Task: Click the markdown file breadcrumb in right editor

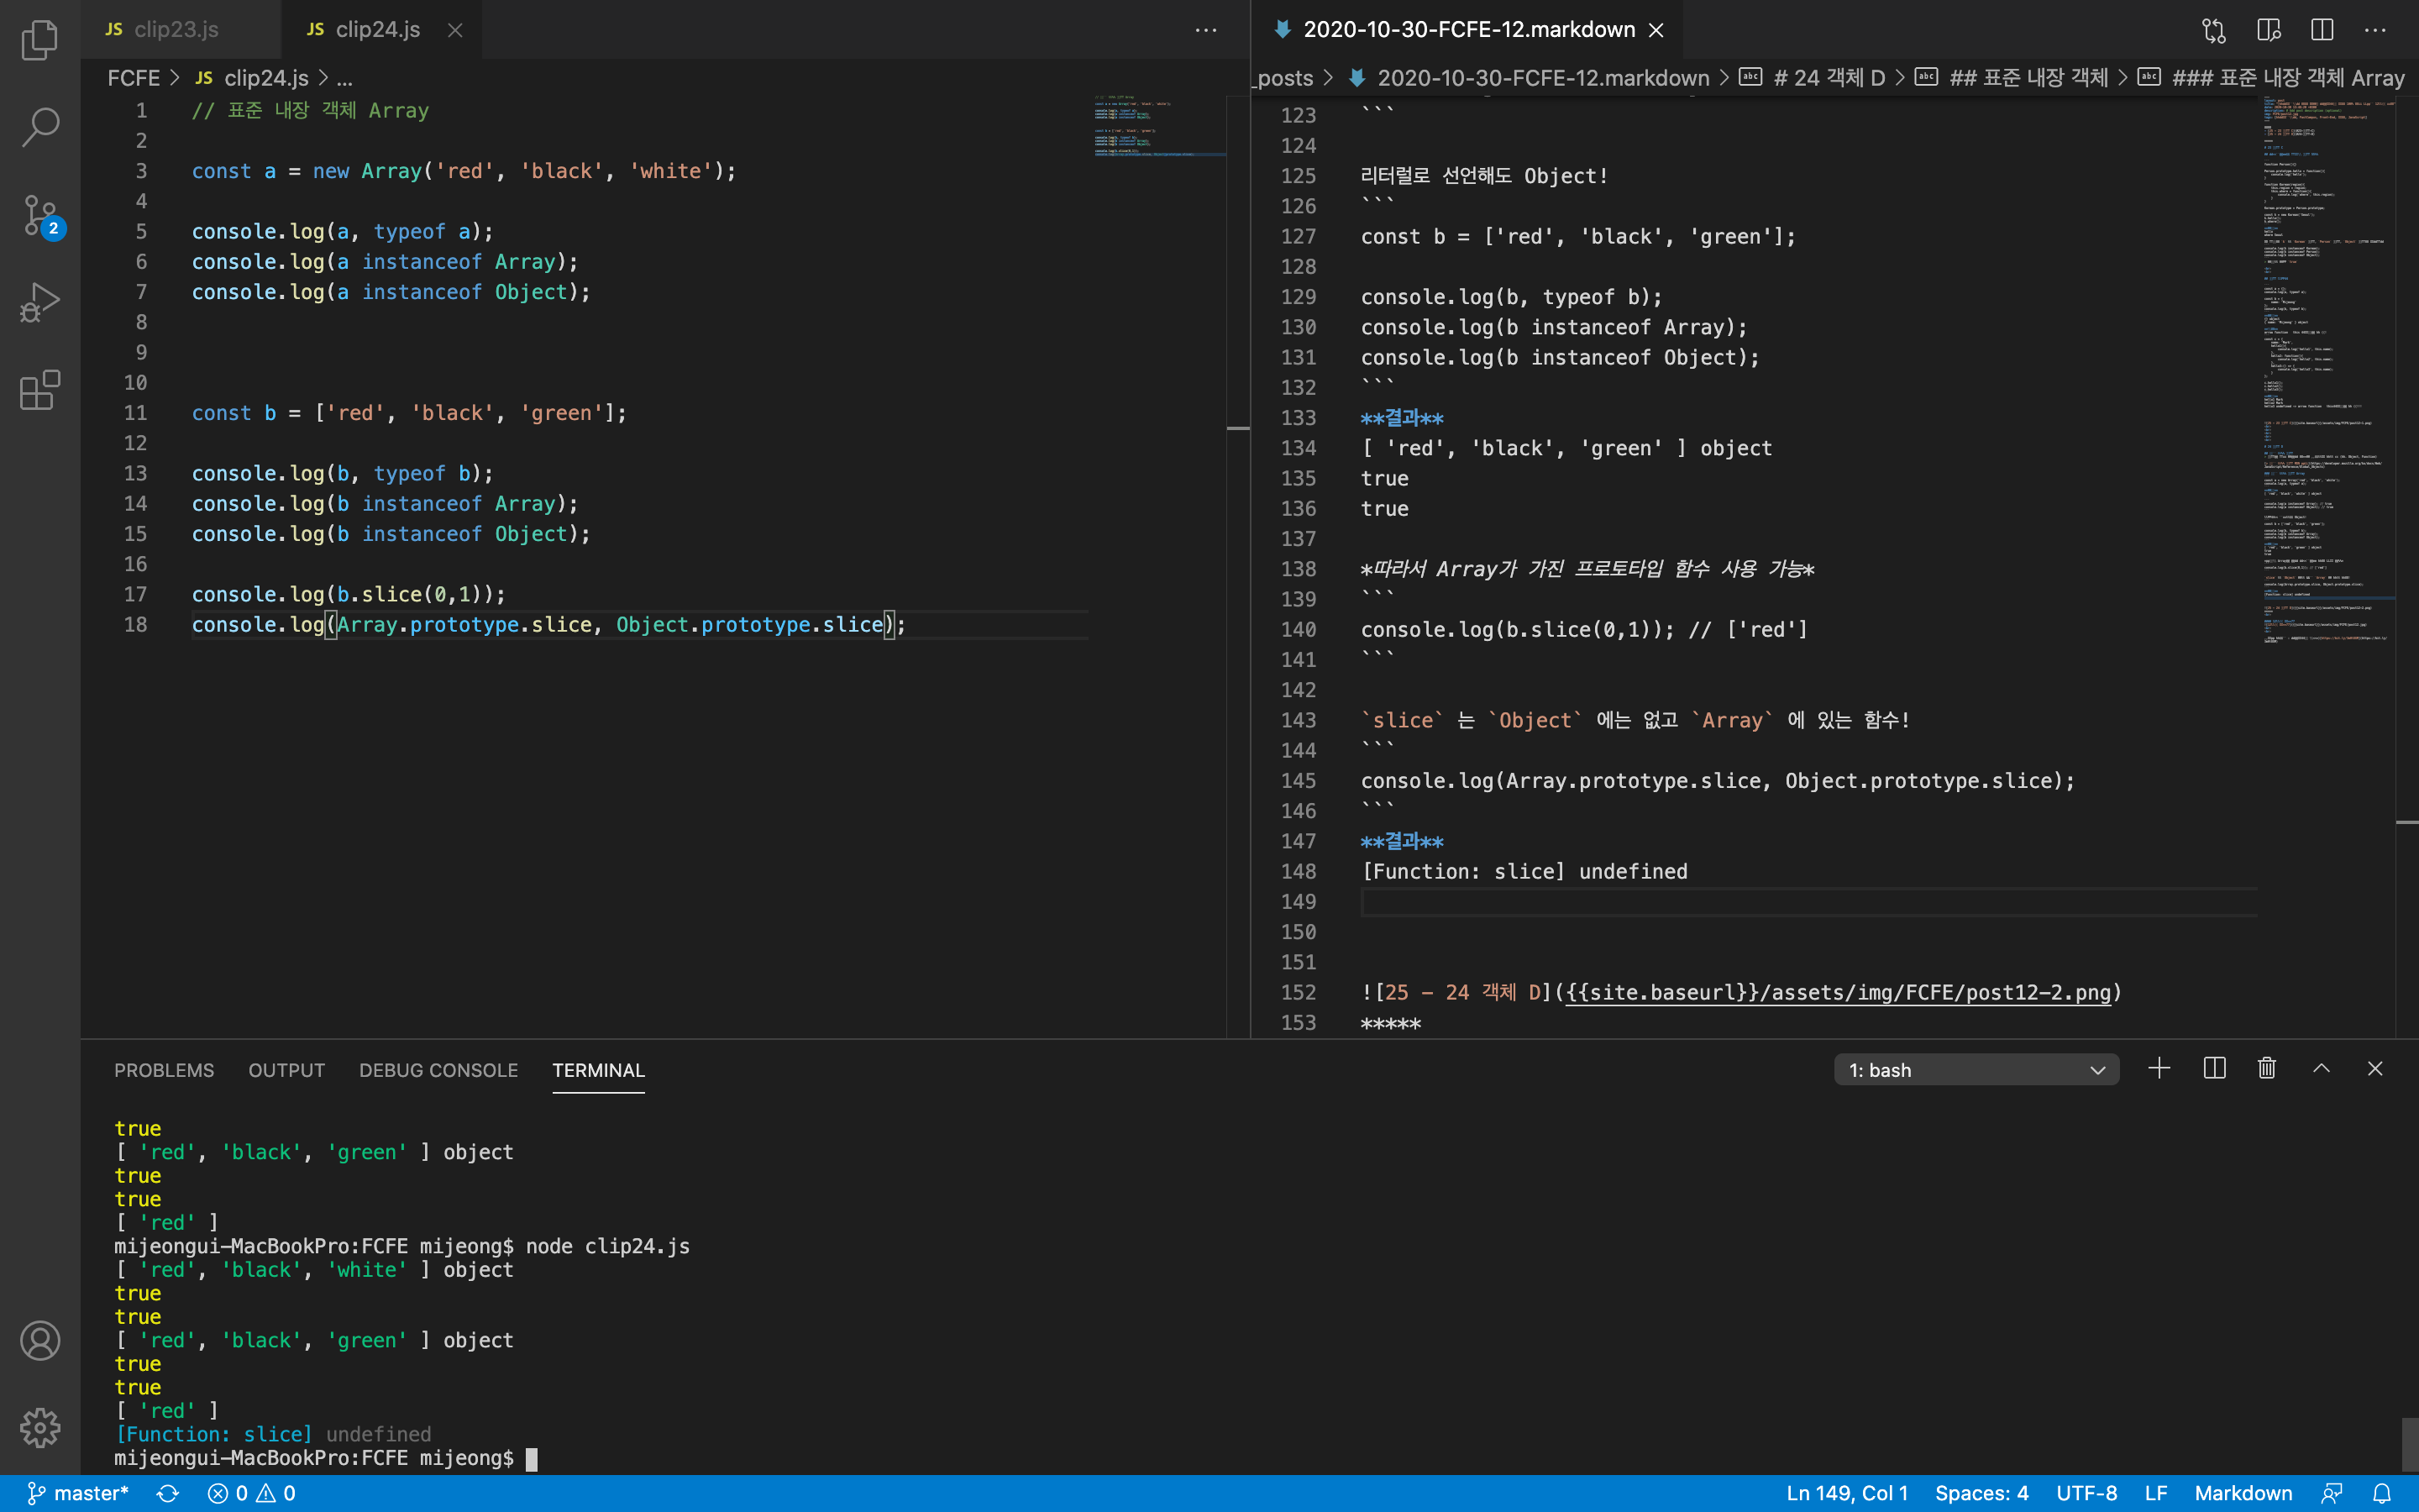Action: [x=1530, y=78]
